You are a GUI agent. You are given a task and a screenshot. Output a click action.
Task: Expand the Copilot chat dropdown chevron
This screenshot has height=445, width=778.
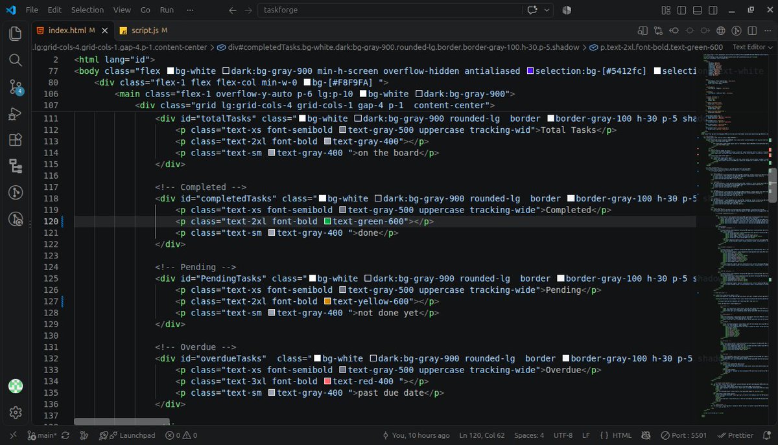[x=547, y=10]
